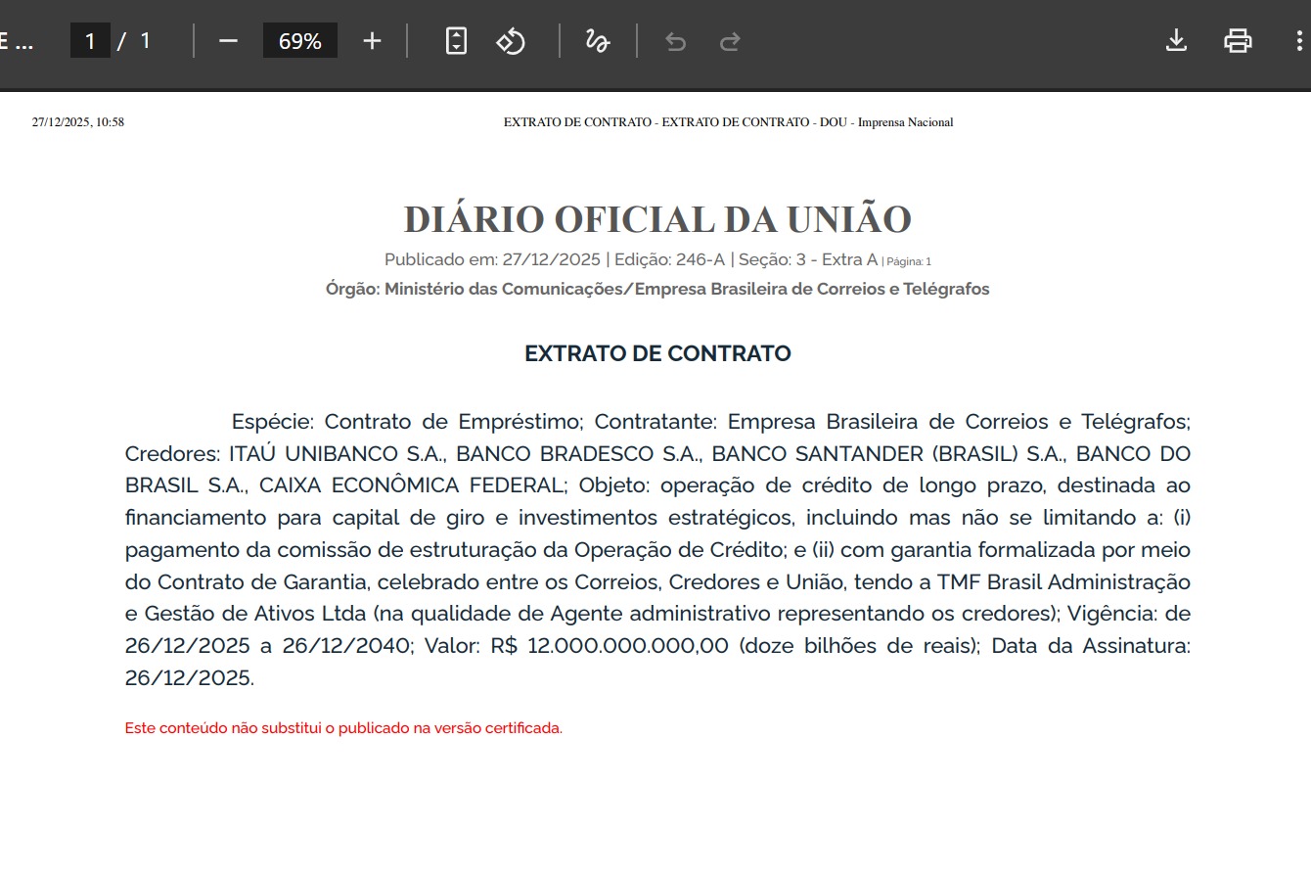
Task: Click the DIÁRIO OFICIAL DA UNIÃO heading
Action: coord(657,219)
